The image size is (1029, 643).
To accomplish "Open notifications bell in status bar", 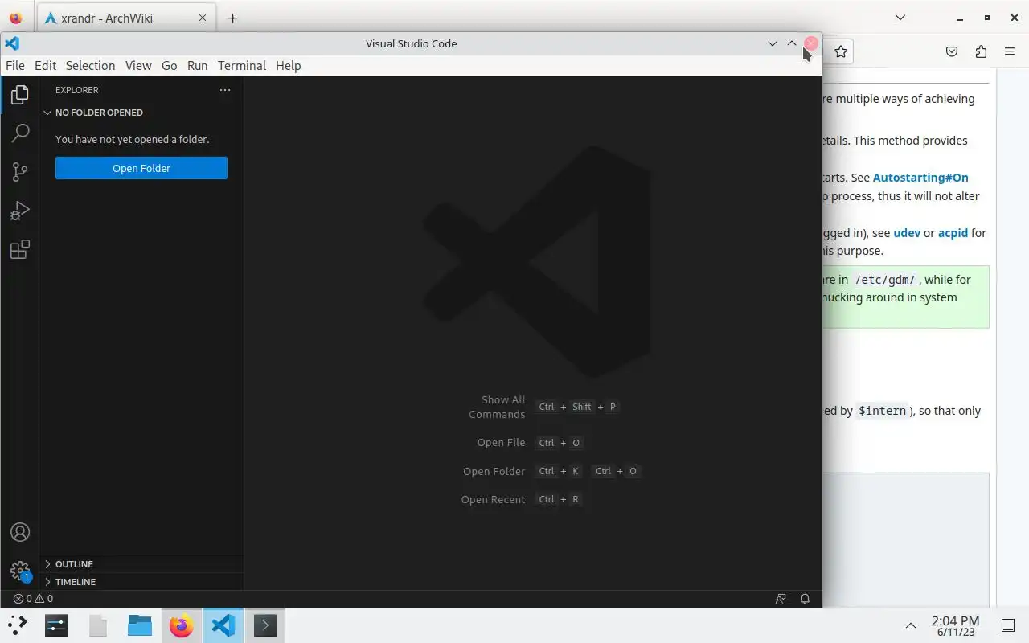I will [805, 598].
